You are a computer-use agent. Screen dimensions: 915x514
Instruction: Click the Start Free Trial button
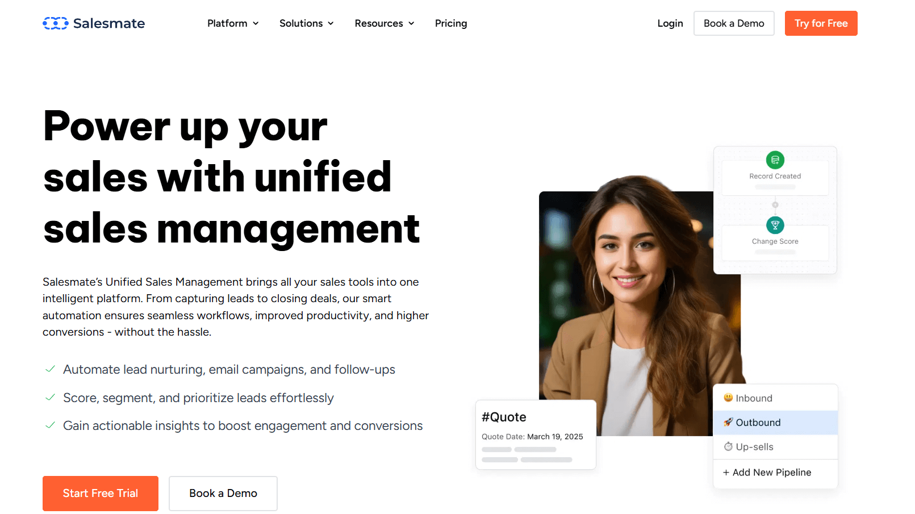101,494
